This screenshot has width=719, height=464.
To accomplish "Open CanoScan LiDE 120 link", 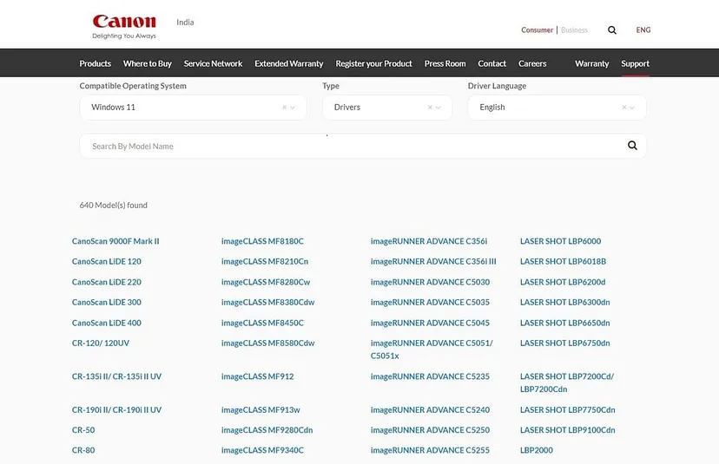I will click(107, 261).
